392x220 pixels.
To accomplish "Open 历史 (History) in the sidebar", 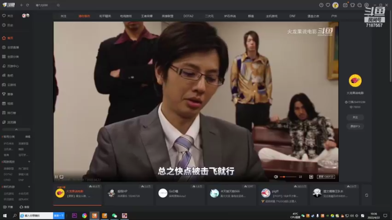I will pyautogui.click(x=8, y=25).
